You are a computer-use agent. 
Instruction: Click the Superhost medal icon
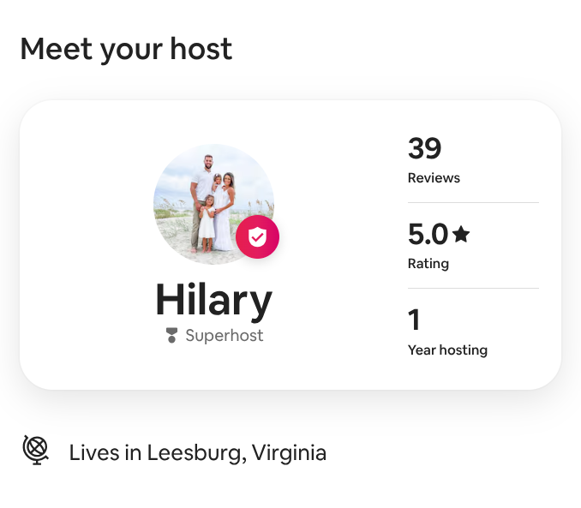pos(171,335)
